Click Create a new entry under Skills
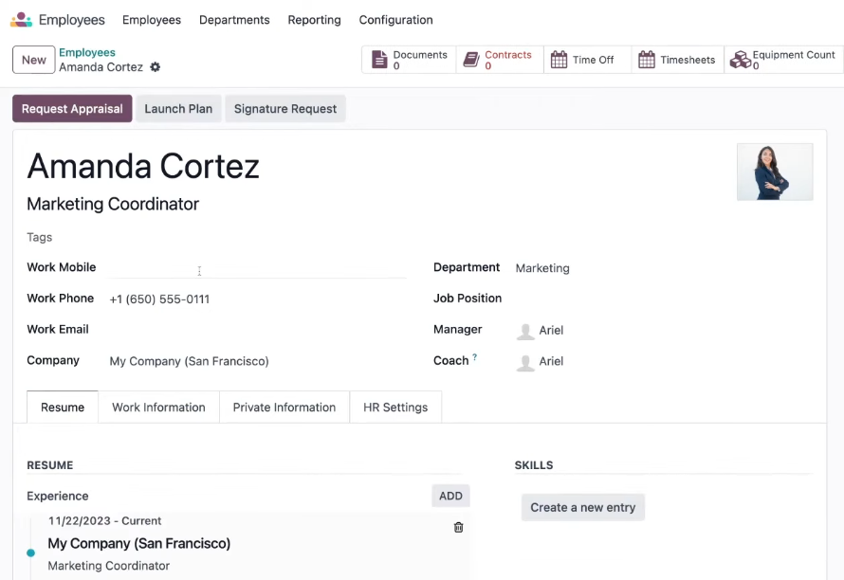Viewport: 844px width, 580px height. pos(583,507)
